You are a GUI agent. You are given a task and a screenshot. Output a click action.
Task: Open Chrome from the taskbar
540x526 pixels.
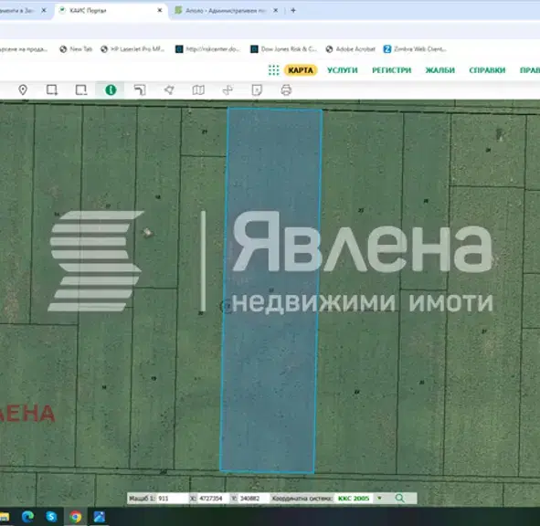pyautogui.click(x=76, y=517)
